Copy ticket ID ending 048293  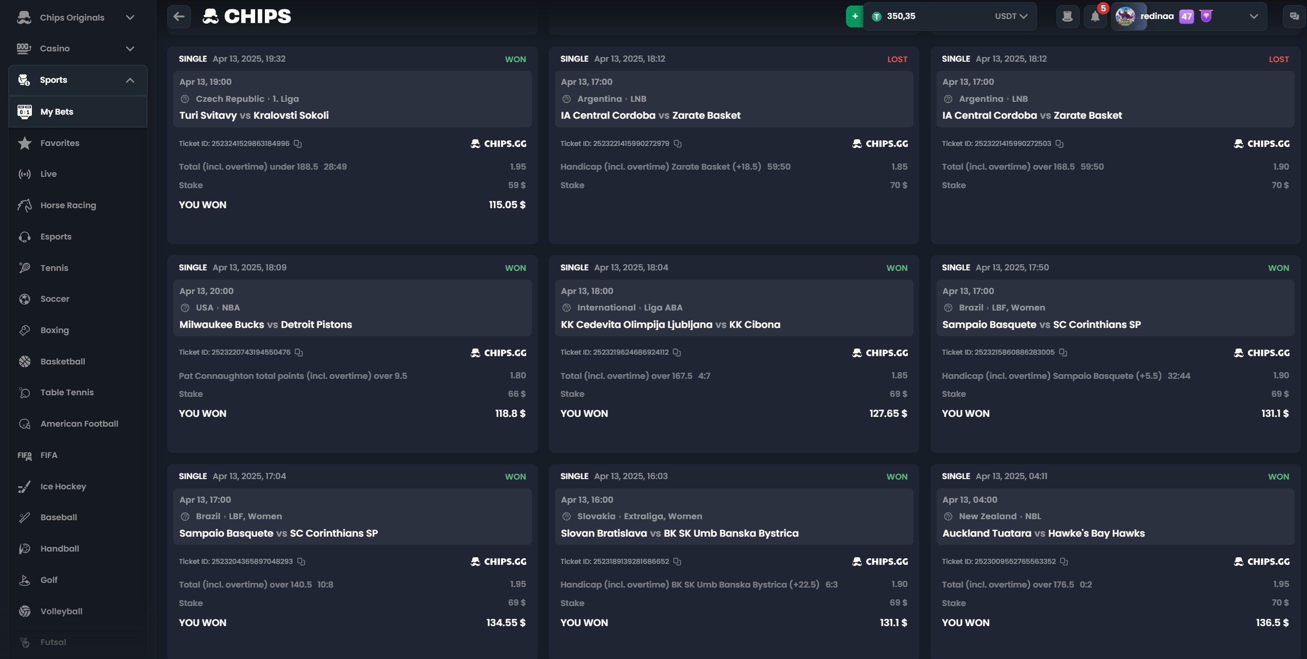pyautogui.click(x=301, y=561)
